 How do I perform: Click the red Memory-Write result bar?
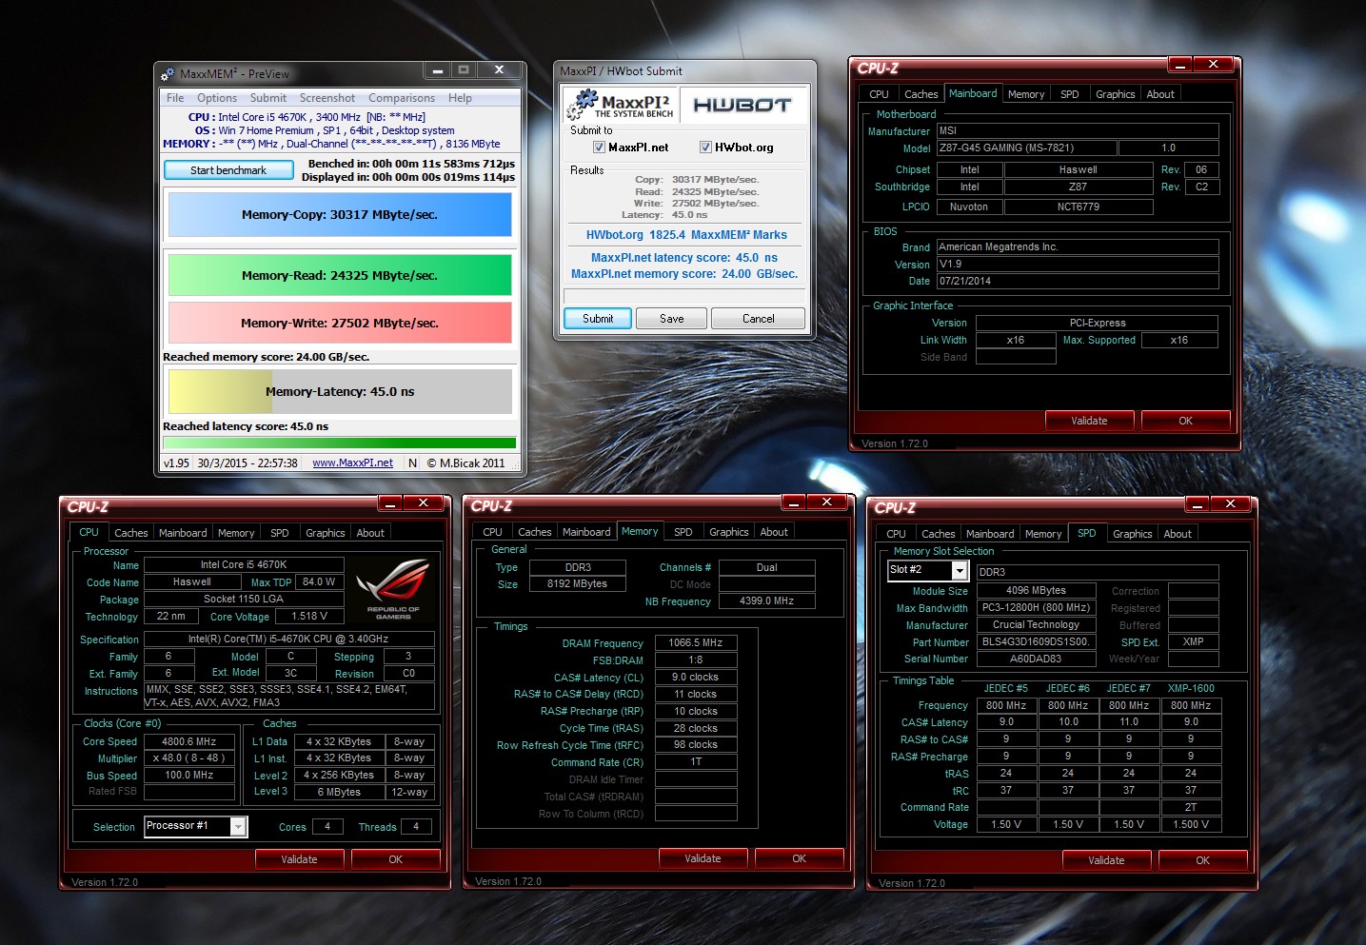pyautogui.click(x=340, y=324)
